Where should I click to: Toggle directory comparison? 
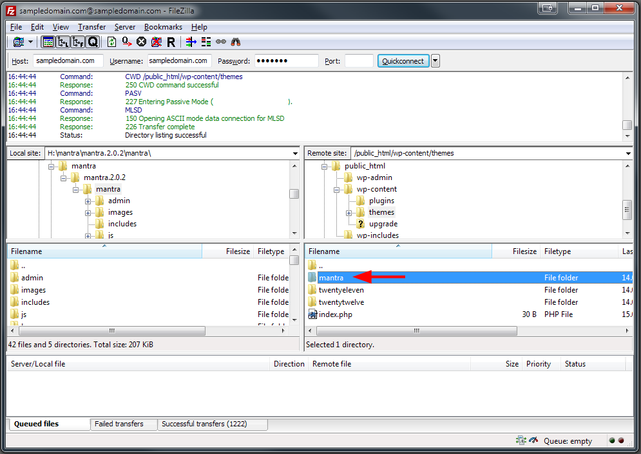click(206, 42)
